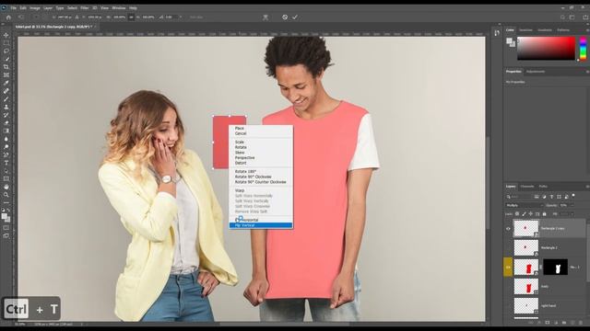Choose Rotate 90° Clockwise in context menu
This screenshot has width=590, height=331.
(261, 177)
